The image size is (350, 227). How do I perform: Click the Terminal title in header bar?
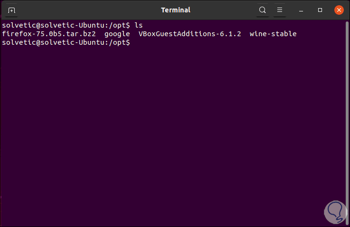(x=175, y=10)
